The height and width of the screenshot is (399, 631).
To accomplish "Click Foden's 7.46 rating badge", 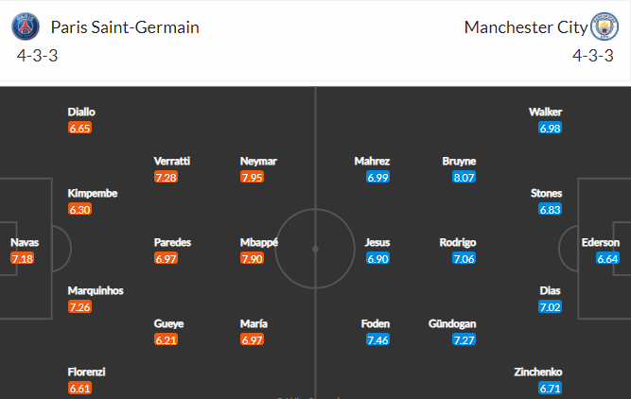I will (377, 339).
